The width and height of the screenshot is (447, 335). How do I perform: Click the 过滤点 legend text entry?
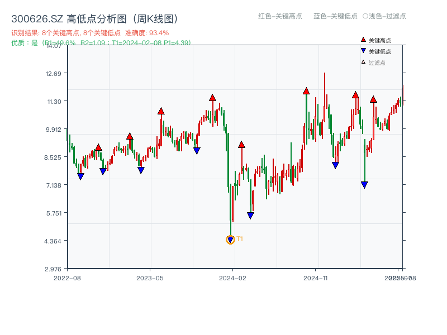coord(377,63)
